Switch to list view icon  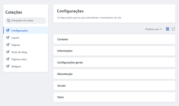[x=168, y=29]
